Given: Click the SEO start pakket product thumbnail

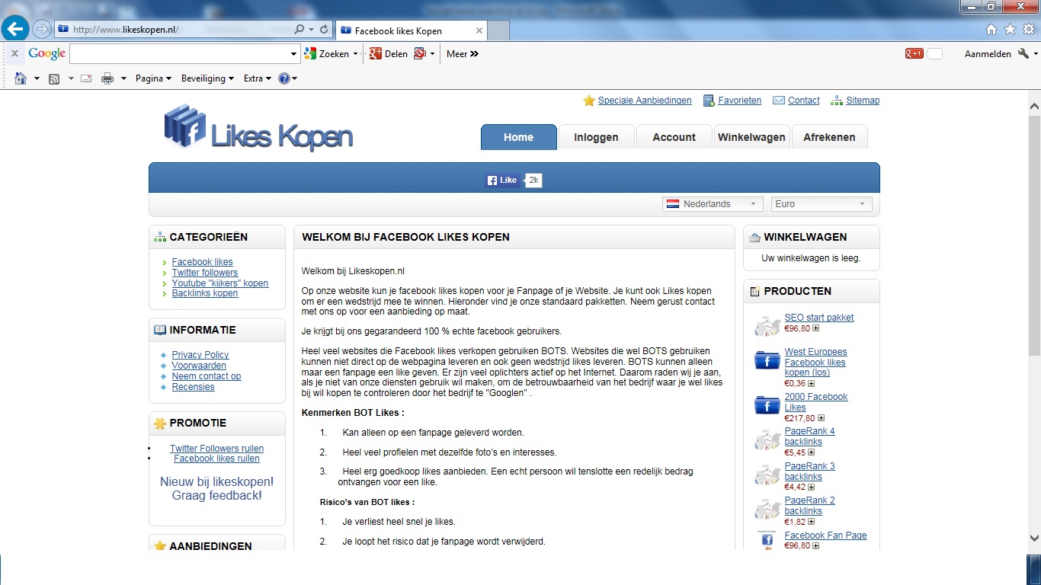Looking at the screenshot, I should tap(767, 326).
